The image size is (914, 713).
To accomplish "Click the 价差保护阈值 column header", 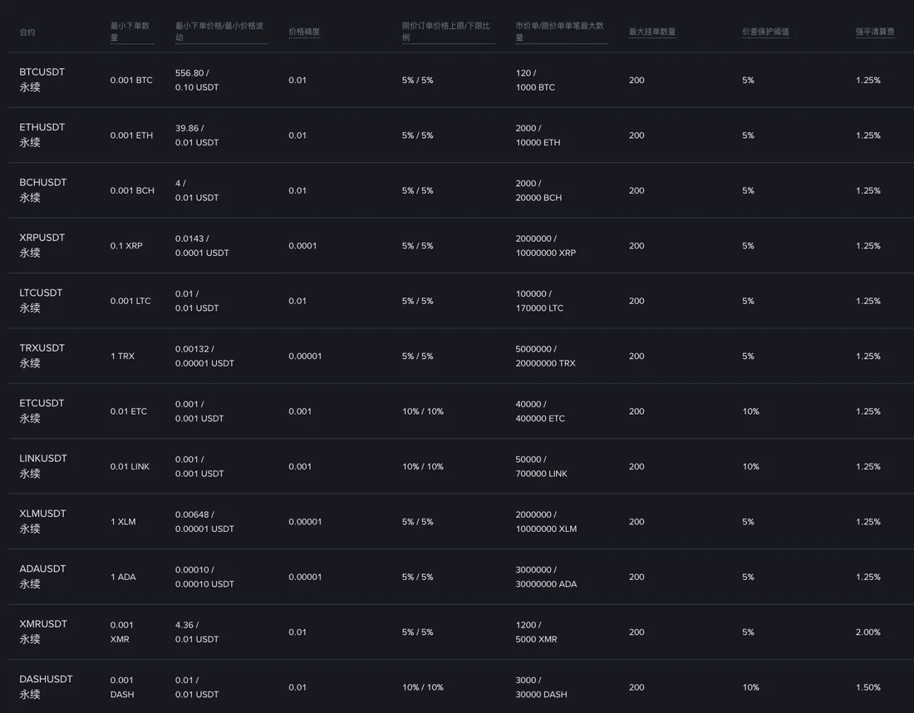I will click(x=765, y=32).
